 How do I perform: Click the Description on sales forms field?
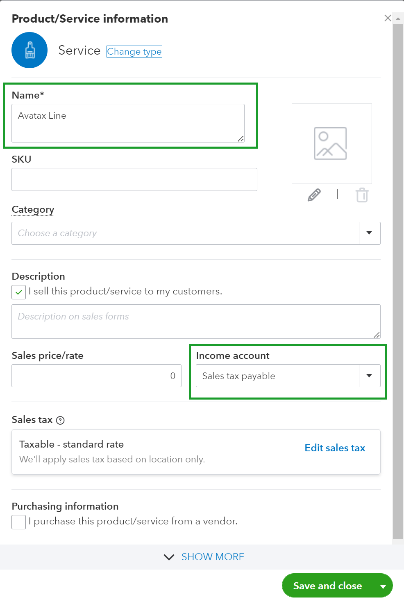pos(196,322)
